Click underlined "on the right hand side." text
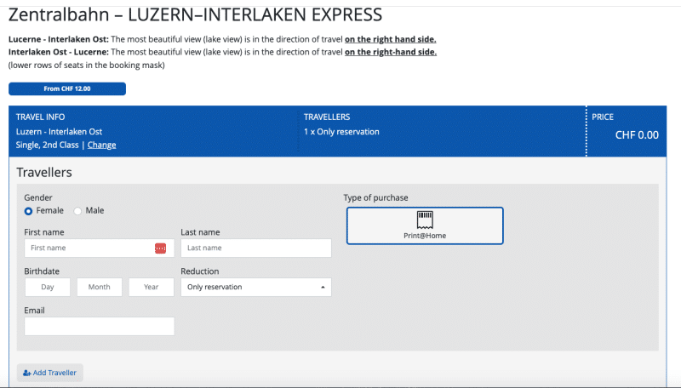The width and height of the screenshot is (681, 388). (x=396, y=40)
